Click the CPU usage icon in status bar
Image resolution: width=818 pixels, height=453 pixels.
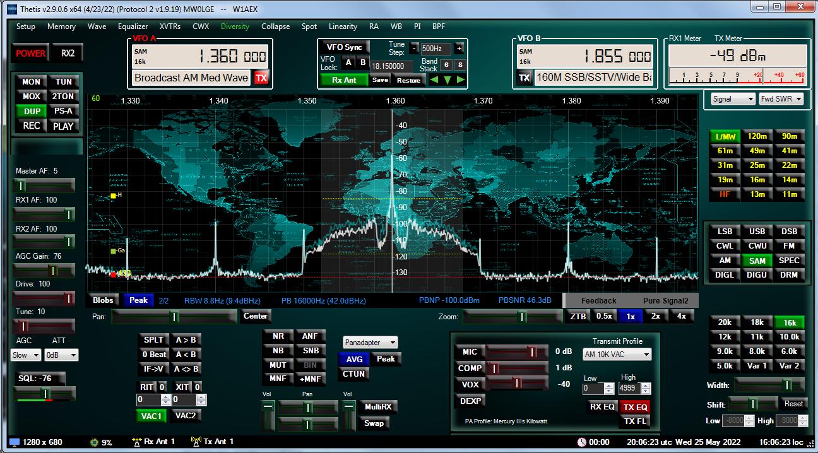click(95, 442)
